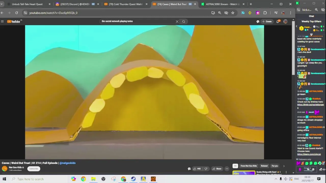This screenshot has height=183, width=326.
Task: Click the crossed-eye icon in Chrome address bar
Action: (x=226, y=13)
